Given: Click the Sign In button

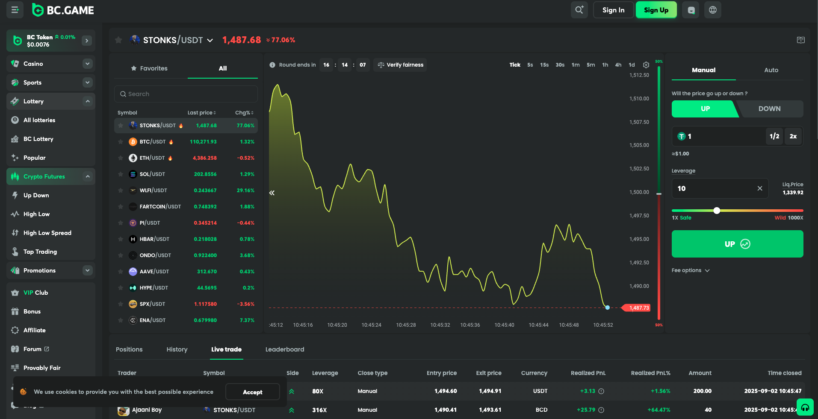Looking at the screenshot, I should point(613,10).
